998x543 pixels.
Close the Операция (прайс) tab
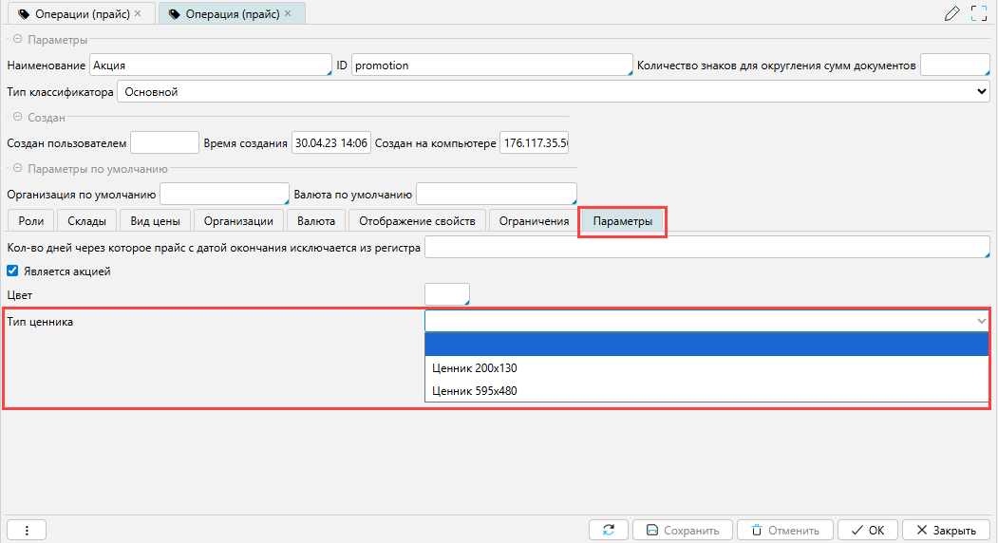(288, 14)
